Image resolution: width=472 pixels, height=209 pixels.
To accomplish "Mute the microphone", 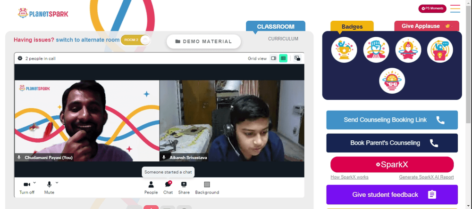I will pyautogui.click(x=50, y=188).
